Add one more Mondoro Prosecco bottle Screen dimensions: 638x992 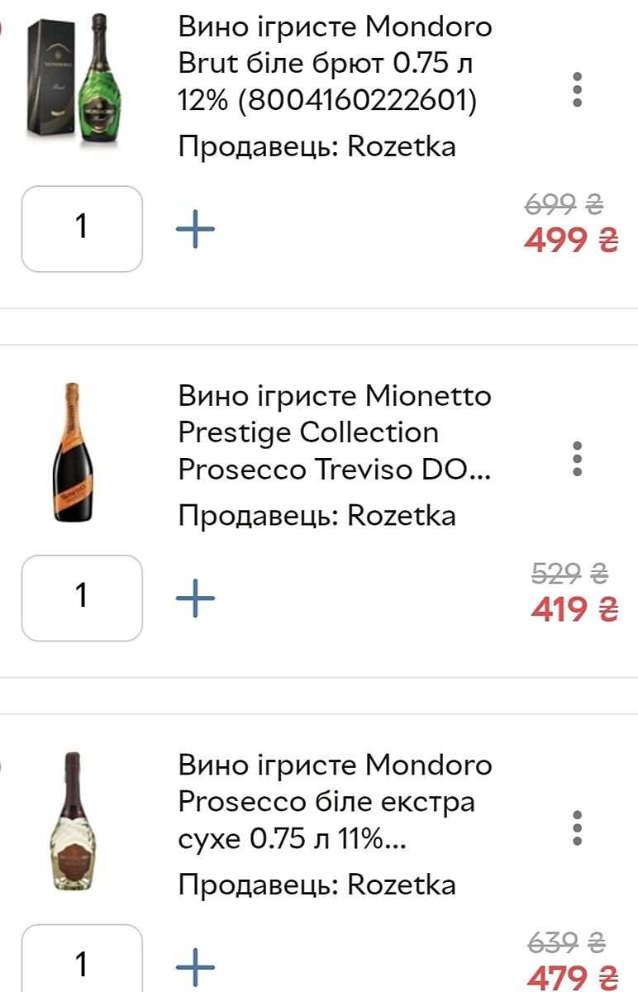[196, 966]
